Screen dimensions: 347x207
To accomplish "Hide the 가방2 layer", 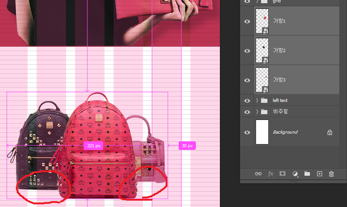I will 247,51.
